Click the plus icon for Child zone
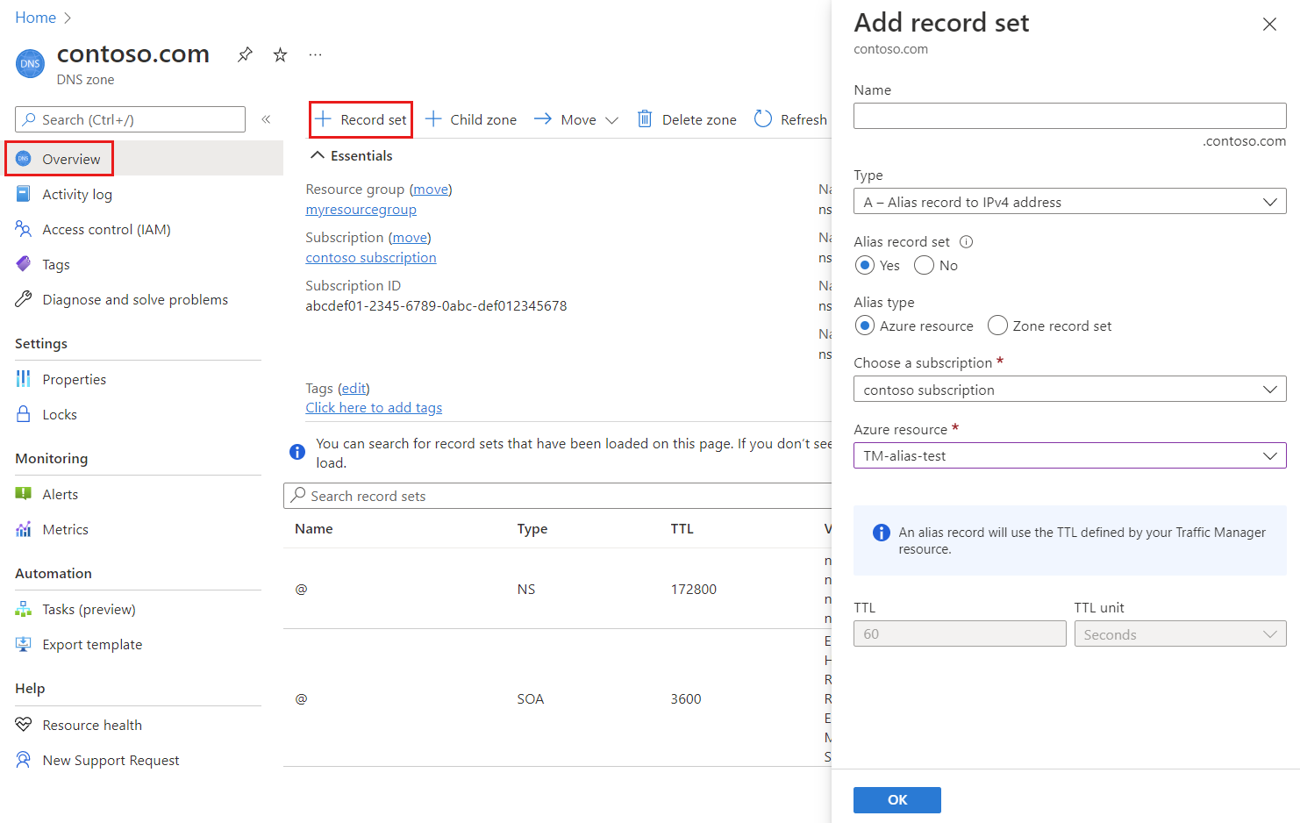The image size is (1300, 823). point(433,118)
